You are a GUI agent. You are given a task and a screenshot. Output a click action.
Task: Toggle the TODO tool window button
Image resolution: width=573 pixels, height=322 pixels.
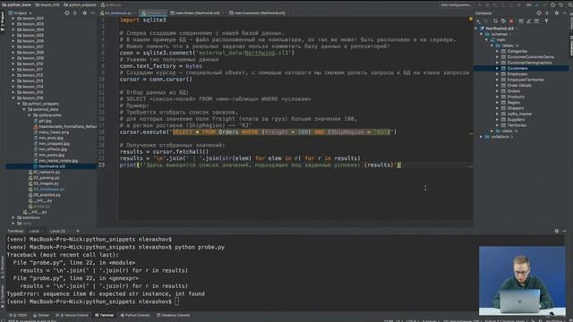(x=18, y=315)
